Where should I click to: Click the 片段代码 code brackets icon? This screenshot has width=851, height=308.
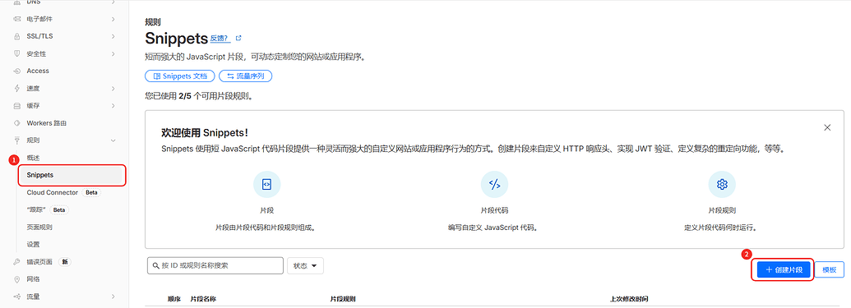click(x=494, y=184)
